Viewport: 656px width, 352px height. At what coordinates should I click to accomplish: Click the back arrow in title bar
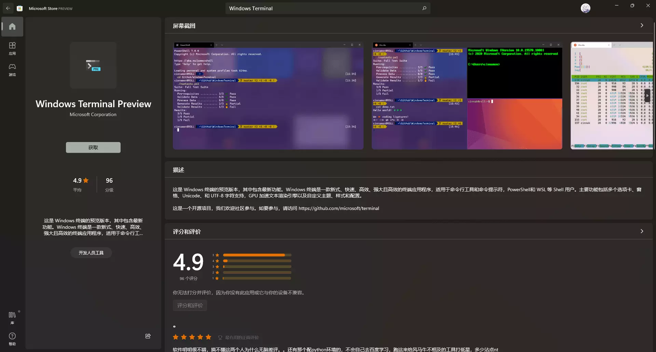(x=8, y=8)
